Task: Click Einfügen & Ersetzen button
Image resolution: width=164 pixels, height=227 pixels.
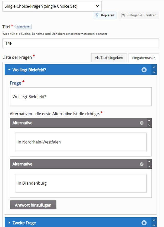Action: click(x=139, y=15)
